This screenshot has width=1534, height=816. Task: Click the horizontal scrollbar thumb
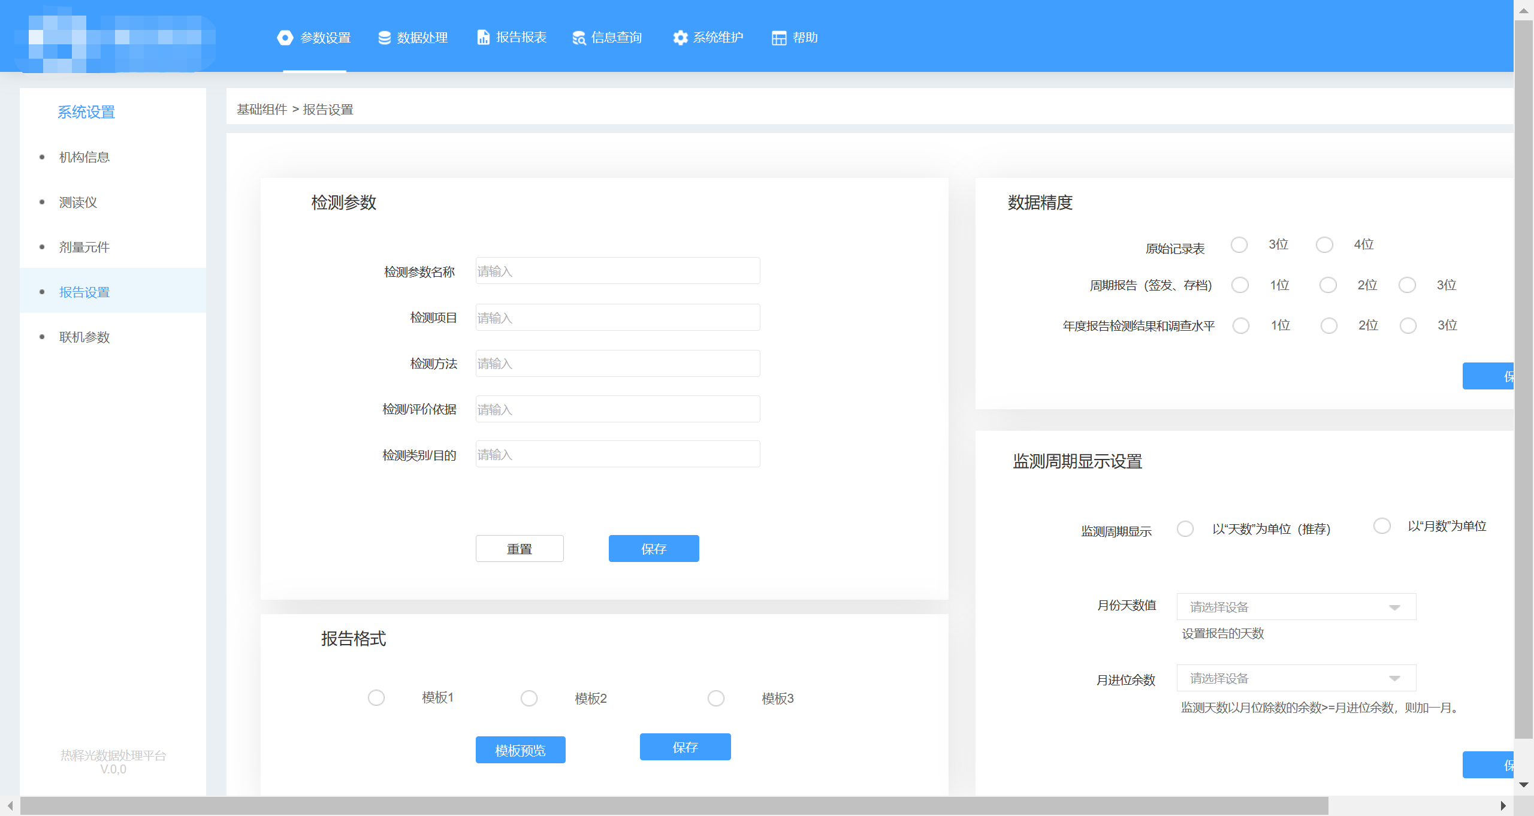tap(674, 806)
